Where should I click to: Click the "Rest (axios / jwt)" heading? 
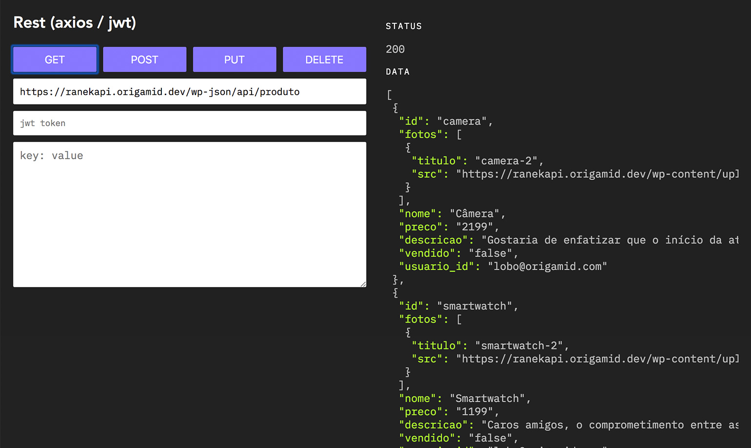pos(75,22)
